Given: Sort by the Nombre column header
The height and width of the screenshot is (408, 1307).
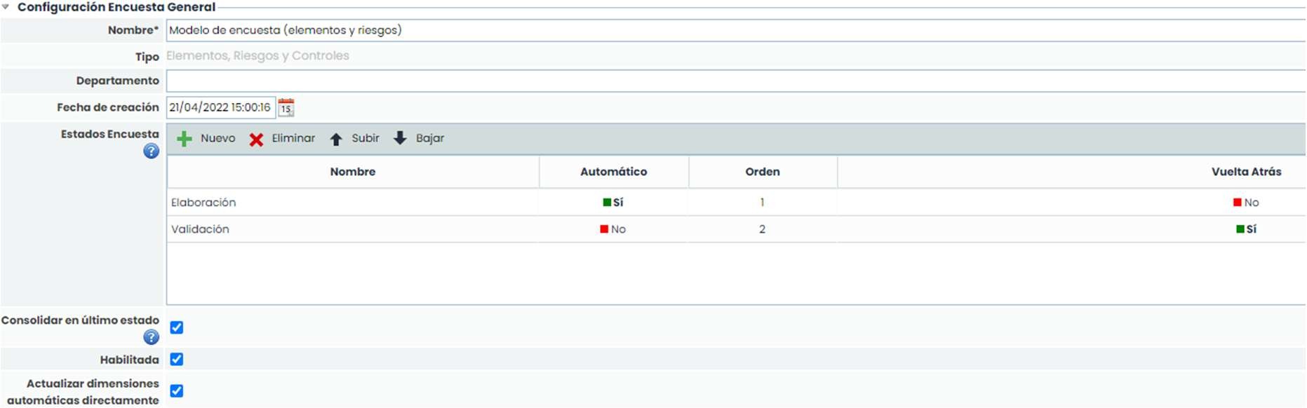Looking at the screenshot, I should pos(352,172).
